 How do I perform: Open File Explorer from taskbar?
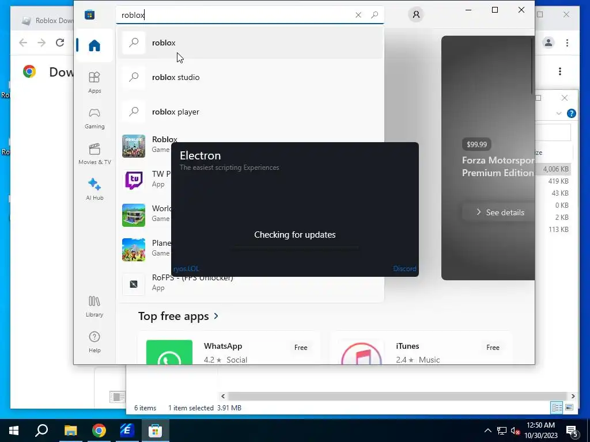(x=70, y=430)
